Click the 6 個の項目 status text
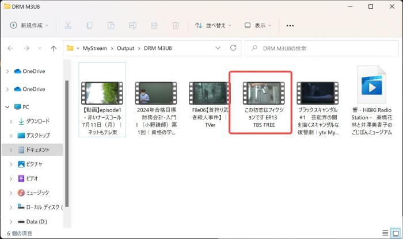403x239 pixels. pyautogui.click(x=20, y=233)
